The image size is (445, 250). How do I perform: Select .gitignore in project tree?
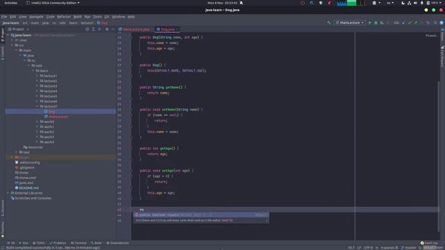[25, 167]
